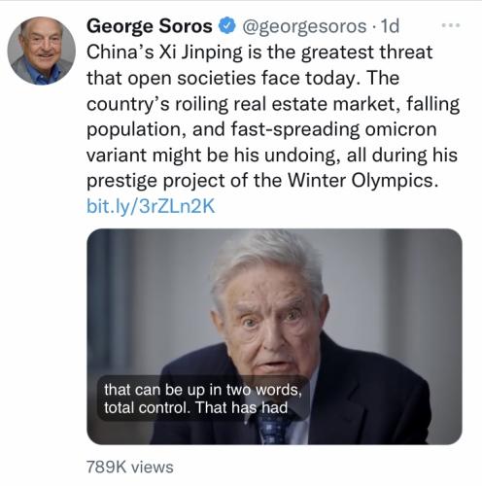Screen dimensions: 482x486
Task: Play the embedded video thumbnail
Action: coord(274,336)
